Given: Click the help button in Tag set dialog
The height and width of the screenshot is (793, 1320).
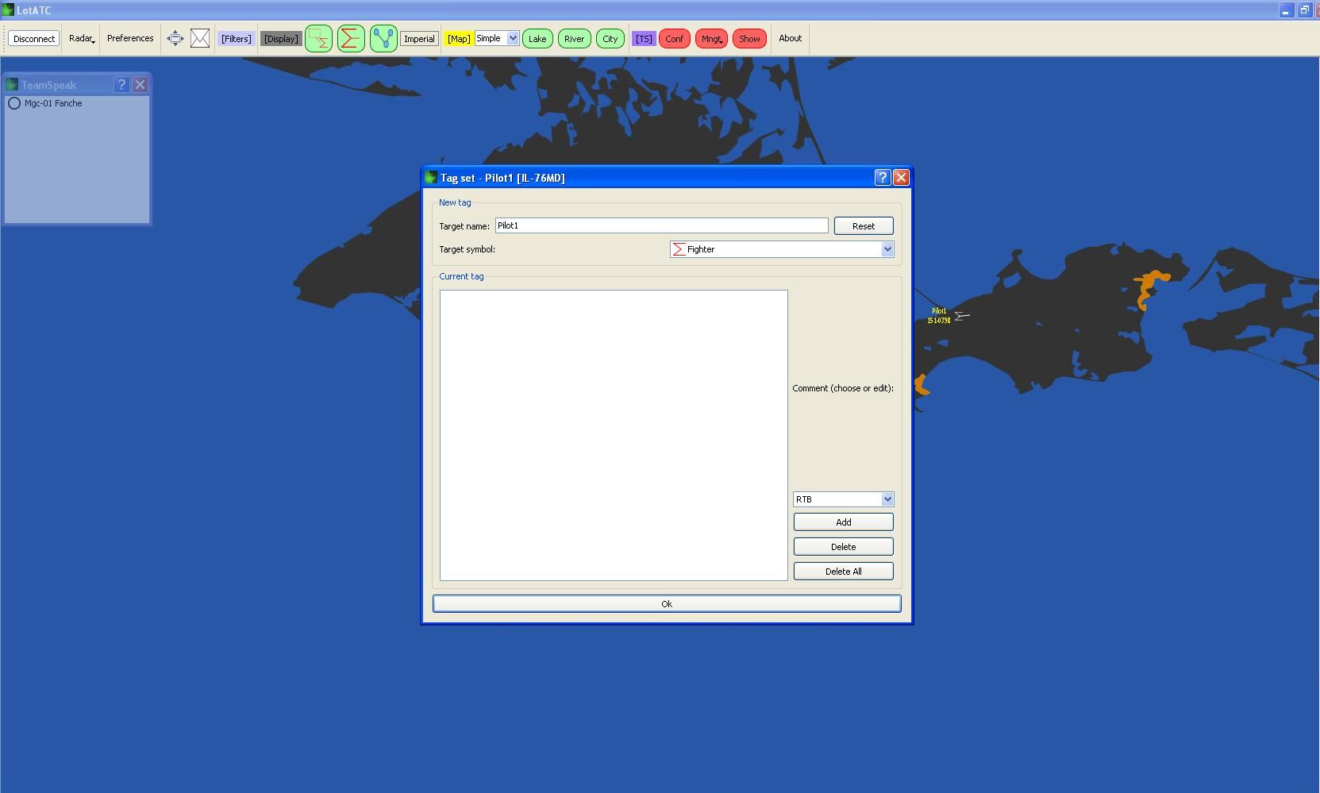Looking at the screenshot, I should click(x=882, y=178).
